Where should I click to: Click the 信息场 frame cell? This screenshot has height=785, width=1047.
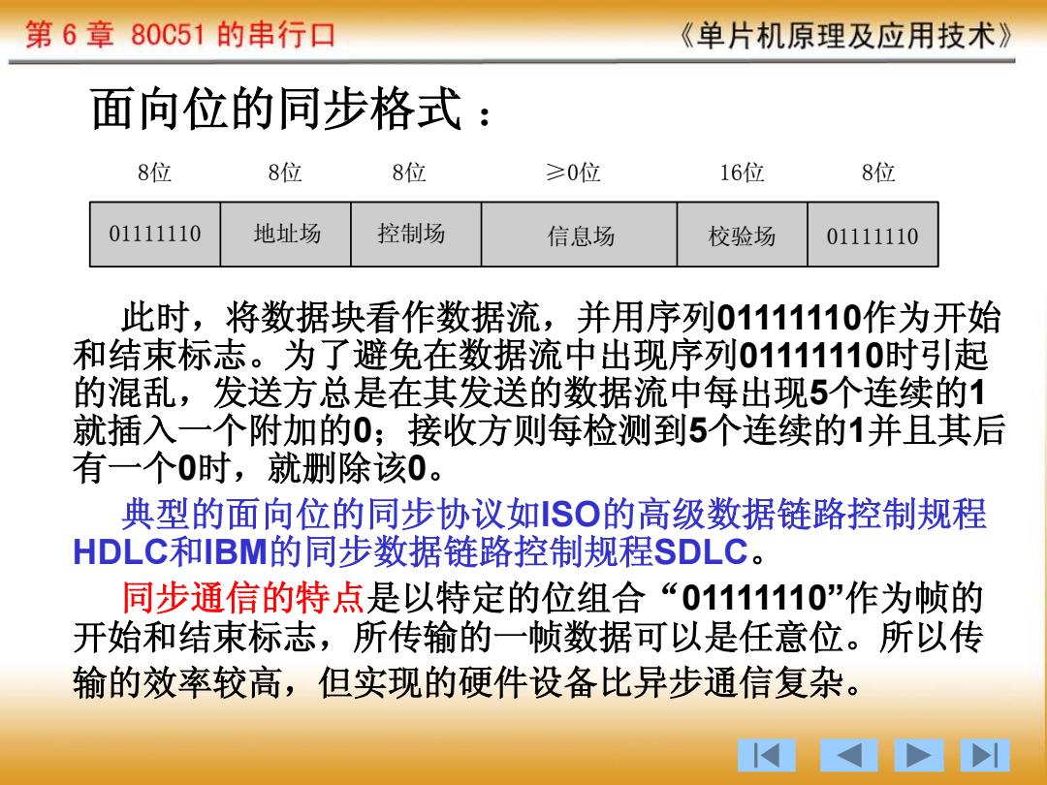(x=580, y=235)
